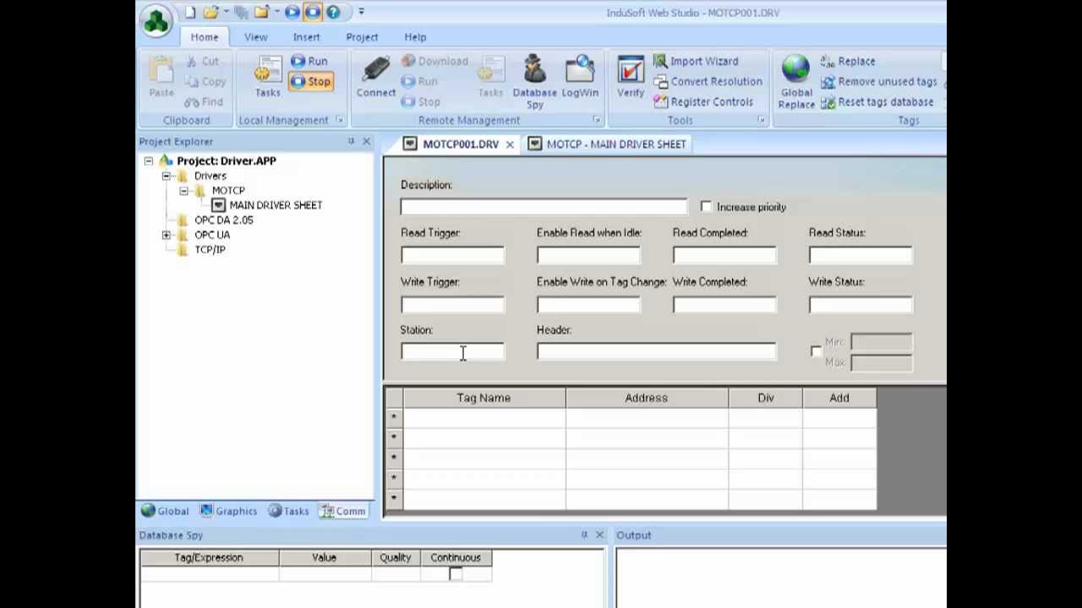Collapse the Drivers folder
The image size is (1082, 608).
pyautogui.click(x=167, y=176)
